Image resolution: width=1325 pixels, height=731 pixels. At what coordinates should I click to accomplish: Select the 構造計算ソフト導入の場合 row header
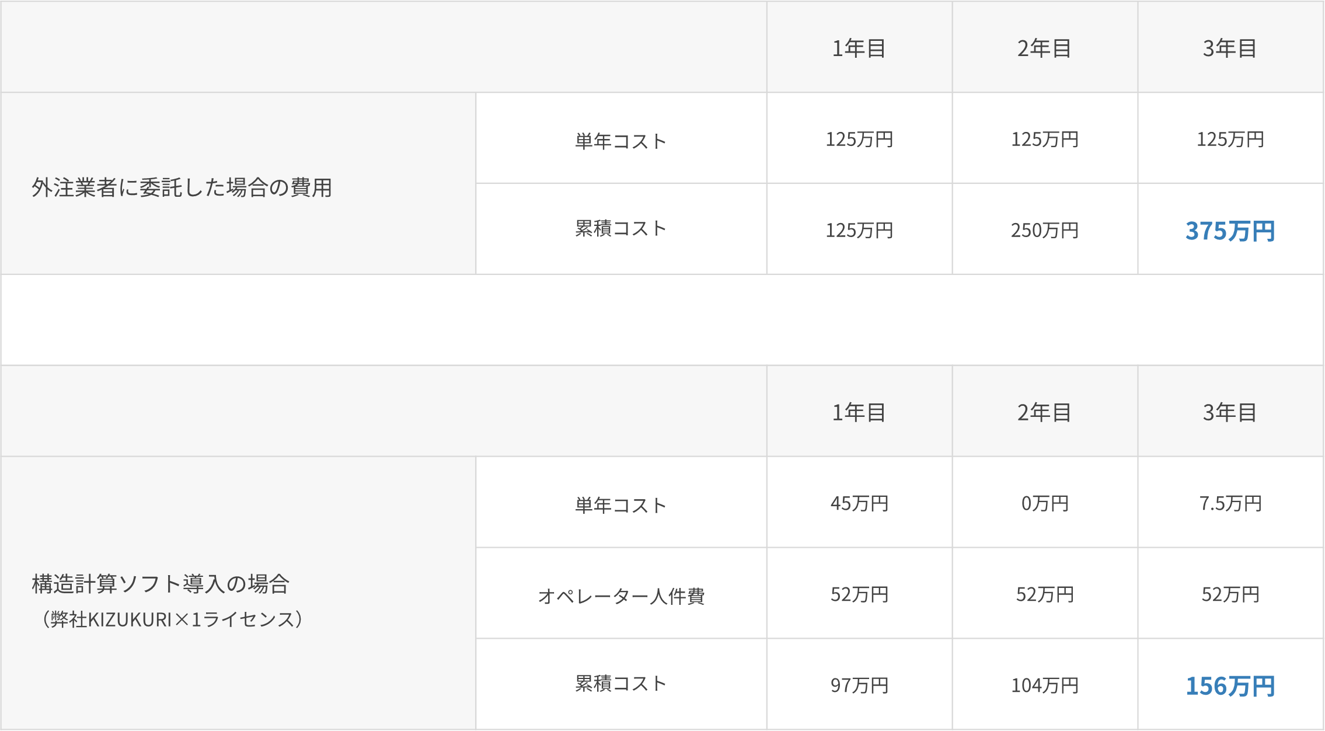[x=161, y=583]
